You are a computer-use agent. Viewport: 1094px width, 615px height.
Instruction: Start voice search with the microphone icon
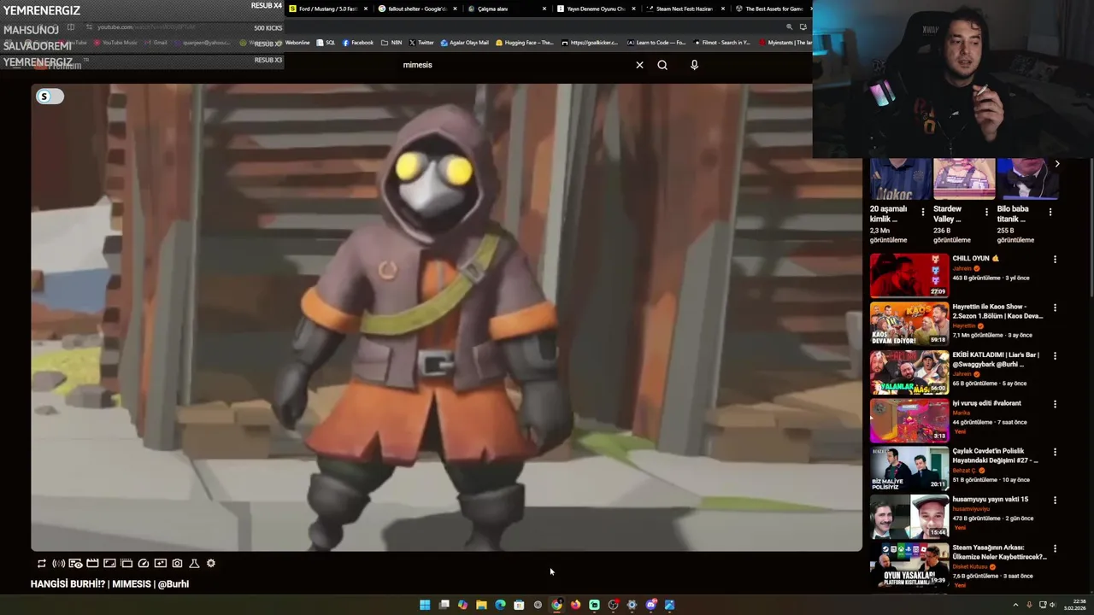(694, 65)
